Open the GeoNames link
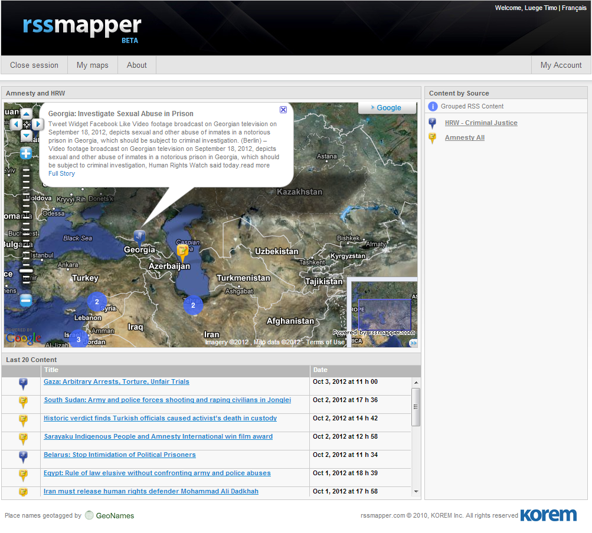 (110, 516)
